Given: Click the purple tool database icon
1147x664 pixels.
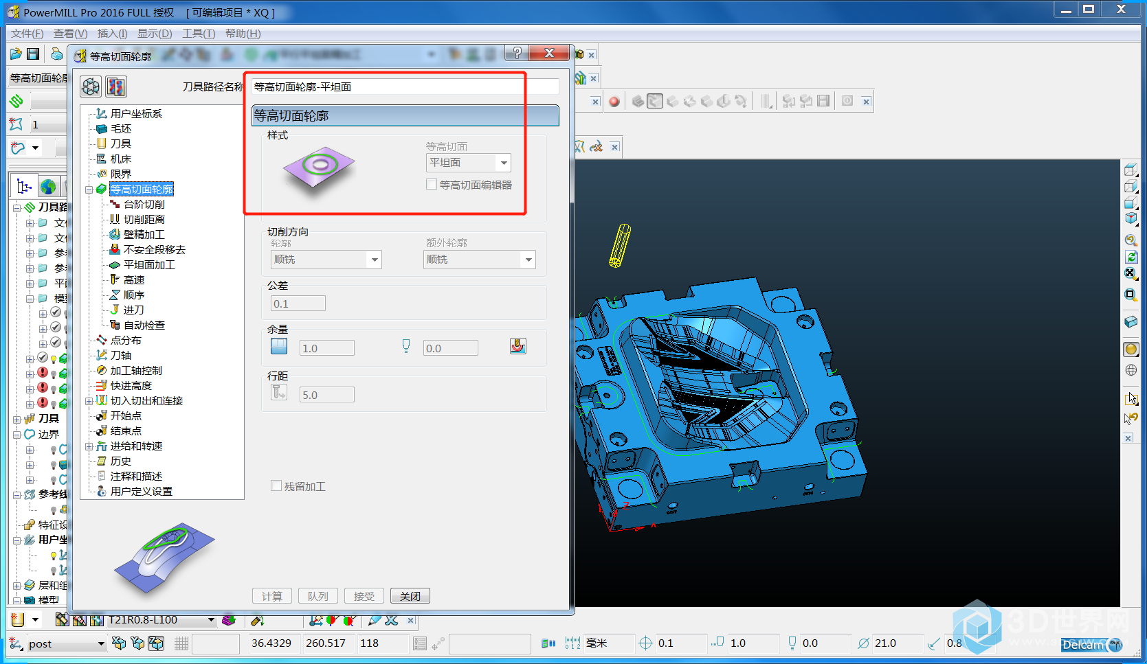Looking at the screenshot, I should pos(229,620).
